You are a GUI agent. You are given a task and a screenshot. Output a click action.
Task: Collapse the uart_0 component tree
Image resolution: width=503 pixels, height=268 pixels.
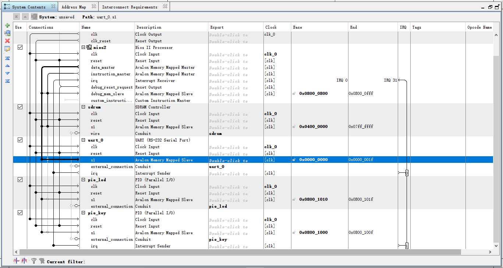pos(84,140)
